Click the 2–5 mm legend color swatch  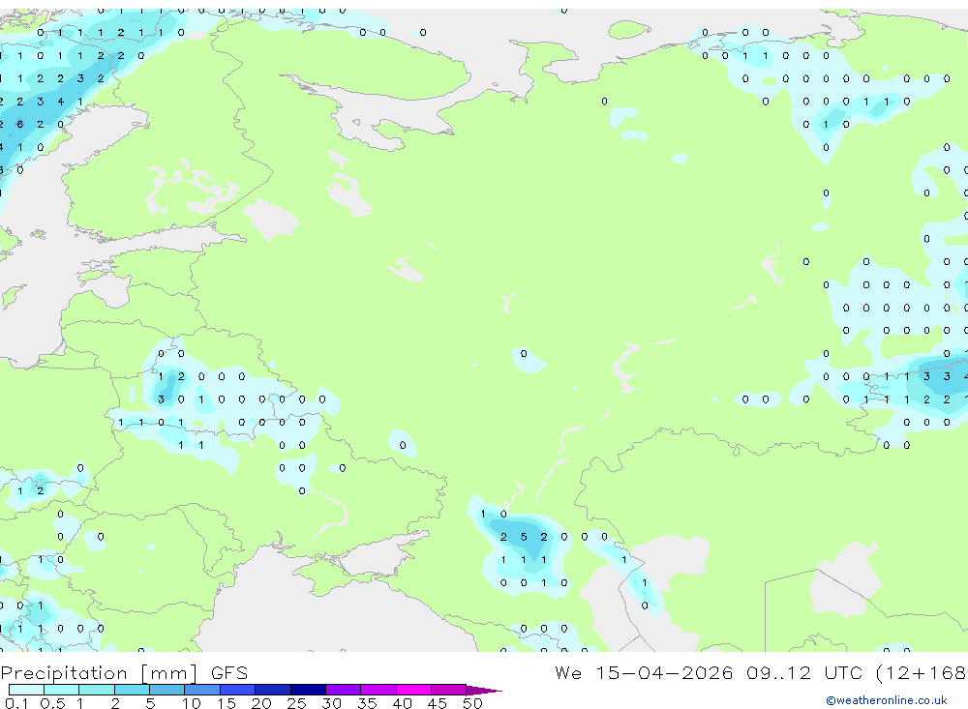tap(132, 690)
